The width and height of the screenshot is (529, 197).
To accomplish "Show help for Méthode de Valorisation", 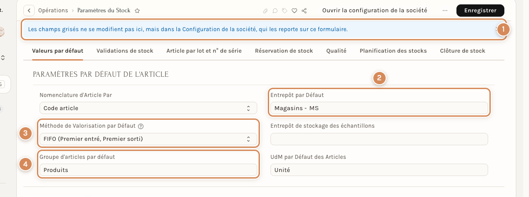I will pos(141,126).
